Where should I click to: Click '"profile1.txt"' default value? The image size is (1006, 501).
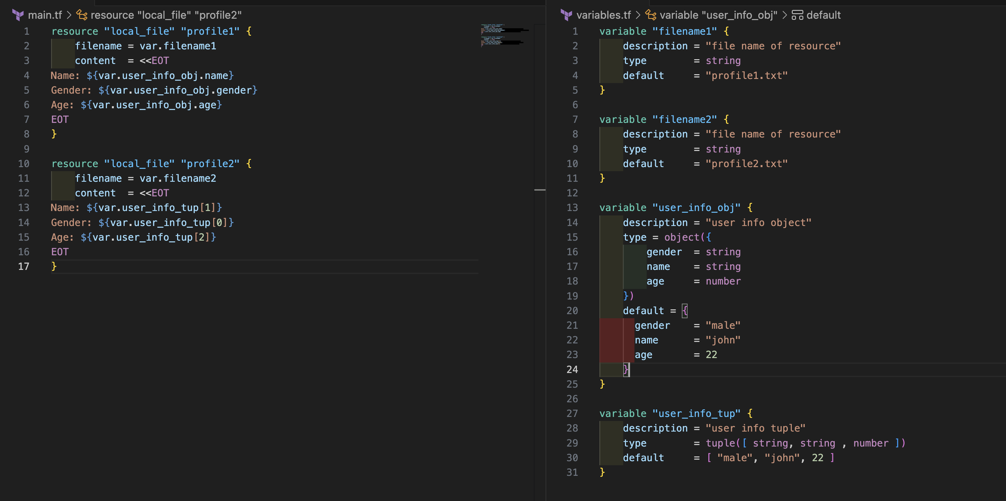(747, 75)
